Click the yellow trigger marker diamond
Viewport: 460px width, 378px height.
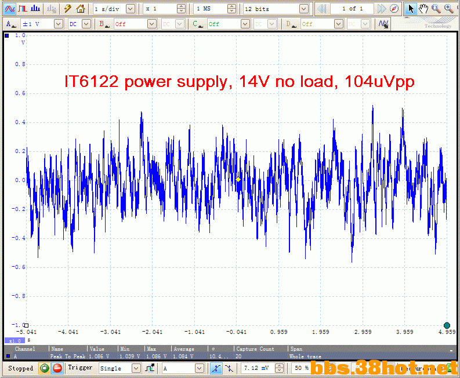[238, 180]
